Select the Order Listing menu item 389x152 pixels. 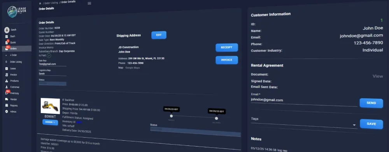click(16, 62)
